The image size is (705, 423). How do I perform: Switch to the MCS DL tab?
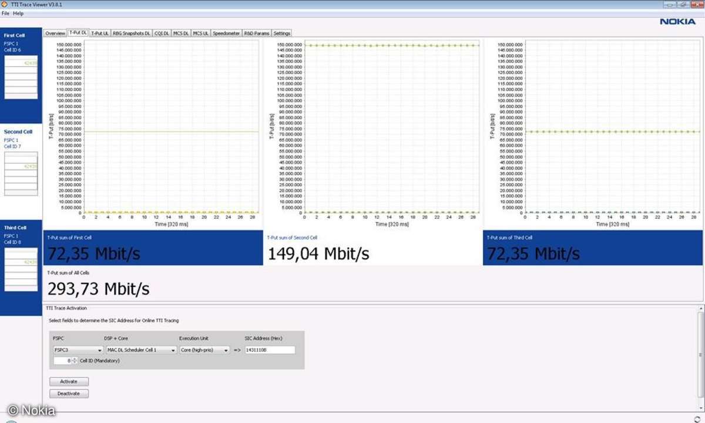pyautogui.click(x=181, y=33)
